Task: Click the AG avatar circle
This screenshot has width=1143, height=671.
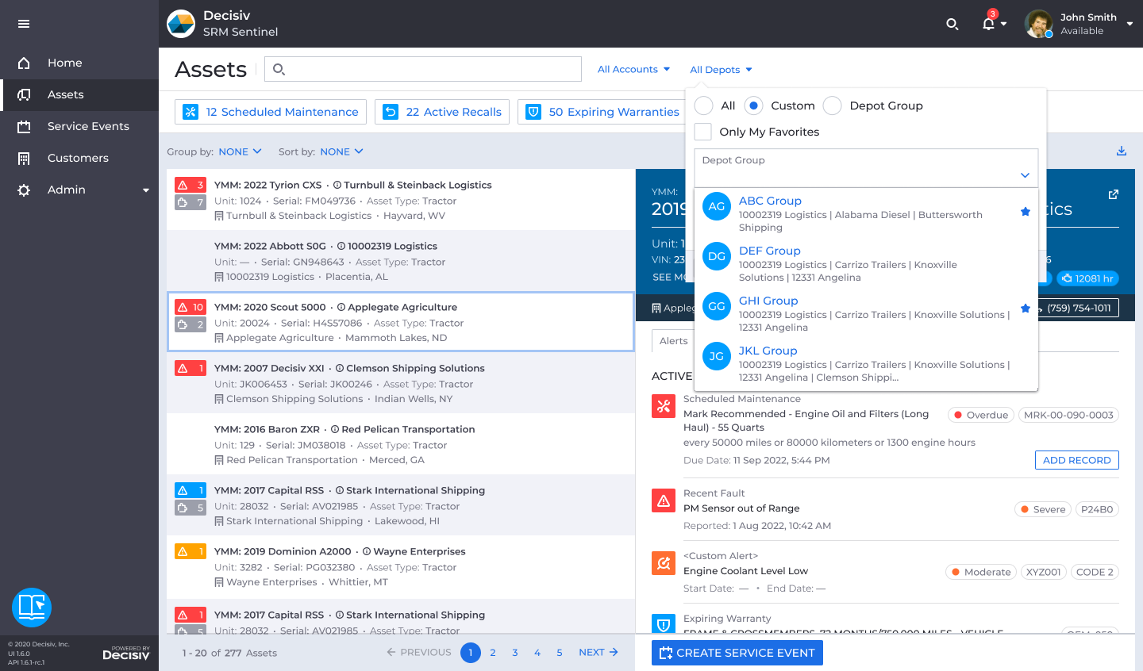Action: pos(717,206)
